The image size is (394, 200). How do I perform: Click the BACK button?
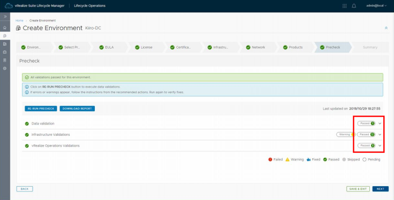(x=25, y=189)
